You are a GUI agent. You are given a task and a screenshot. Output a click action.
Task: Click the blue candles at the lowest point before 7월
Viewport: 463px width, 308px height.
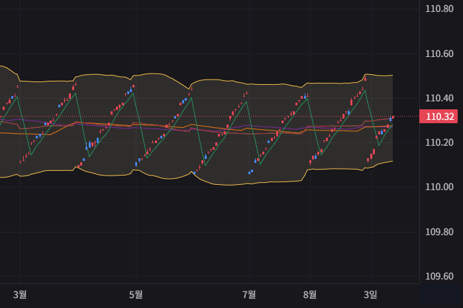click(250, 172)
